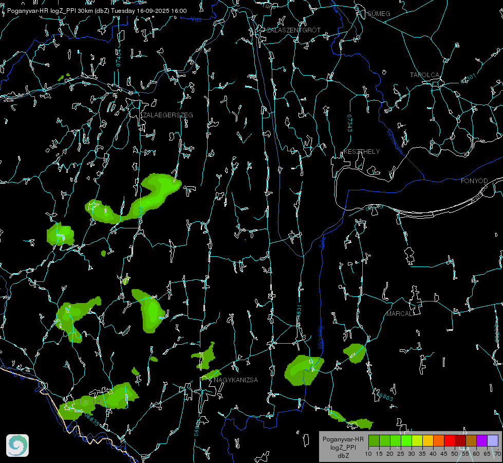Select the 20-25 dBZ green swatch
The height and width of the screenshot is (463, 503).
[396, 440]
